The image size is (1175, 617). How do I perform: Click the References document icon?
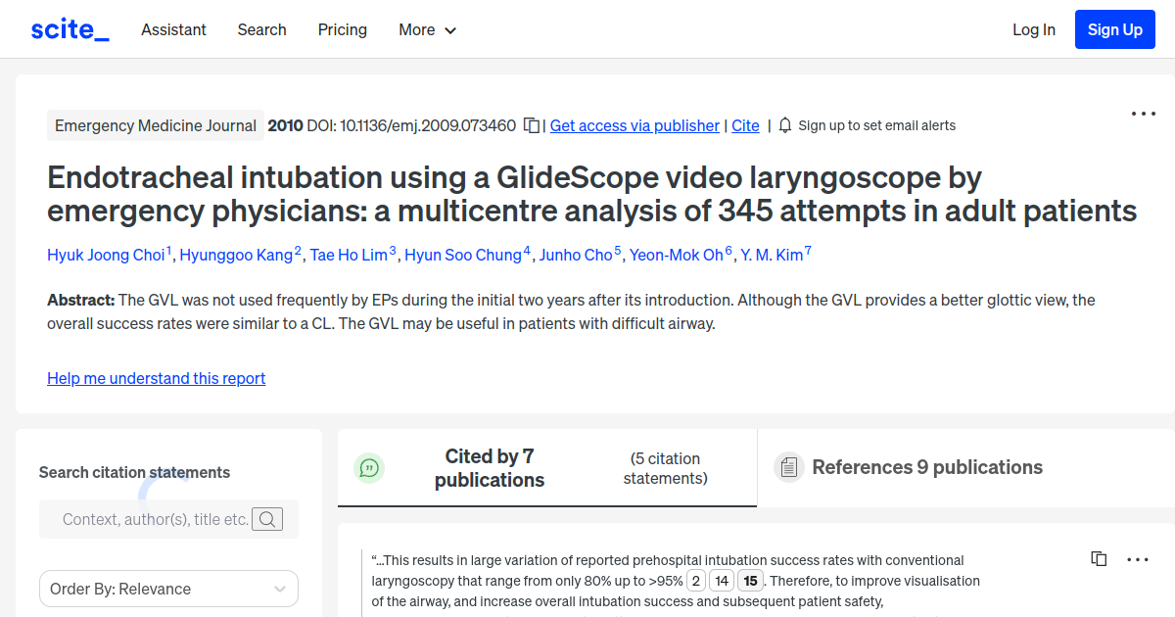click(788, 467)
